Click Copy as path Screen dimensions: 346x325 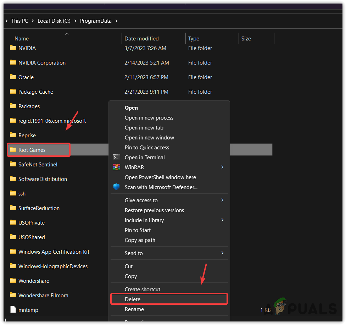pos(141,240)
